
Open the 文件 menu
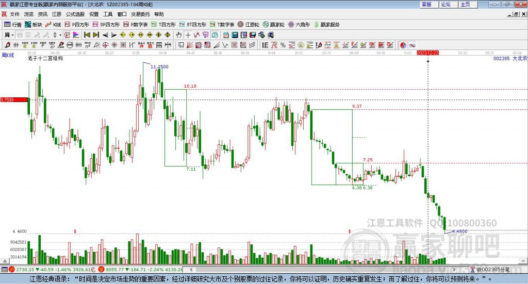[14, 14]
